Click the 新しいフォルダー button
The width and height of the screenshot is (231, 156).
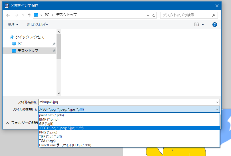[x=37, y=25]
